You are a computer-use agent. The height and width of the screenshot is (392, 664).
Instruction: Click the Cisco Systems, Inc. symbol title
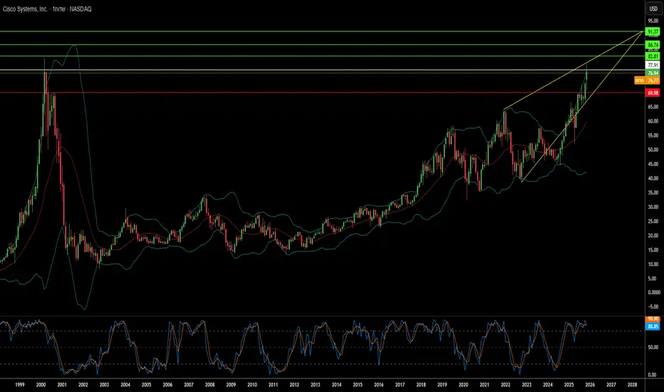click(30, 9)
